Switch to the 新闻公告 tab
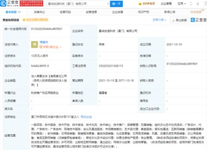 (170, 12)
